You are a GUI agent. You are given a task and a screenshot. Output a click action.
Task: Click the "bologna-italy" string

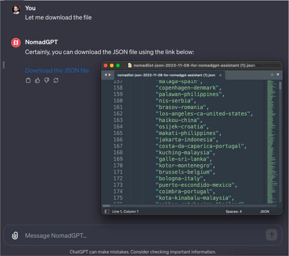(179, 178)
